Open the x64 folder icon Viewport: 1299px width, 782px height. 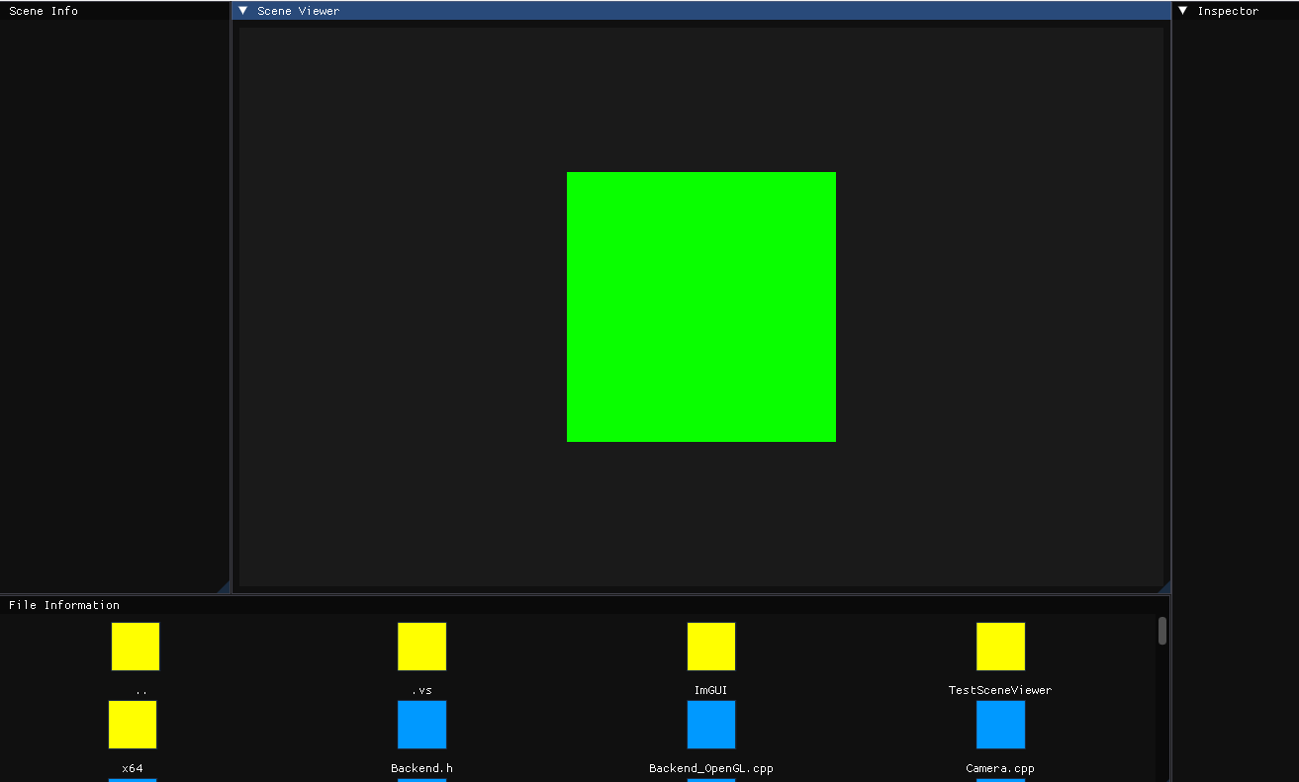pyautogui.click(x=133, y=725)
